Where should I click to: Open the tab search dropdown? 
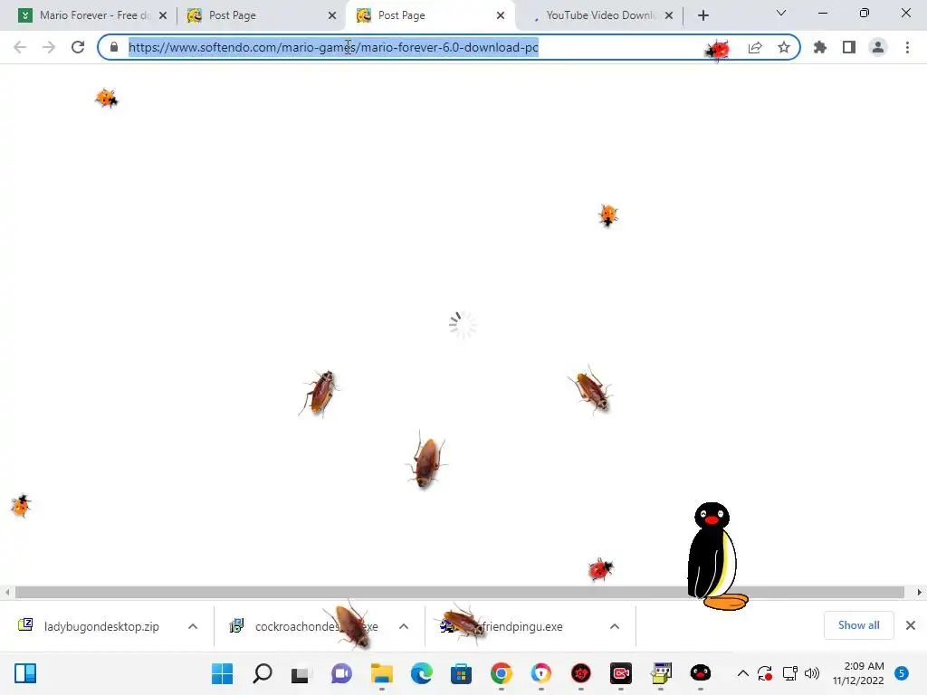[781, 13]
